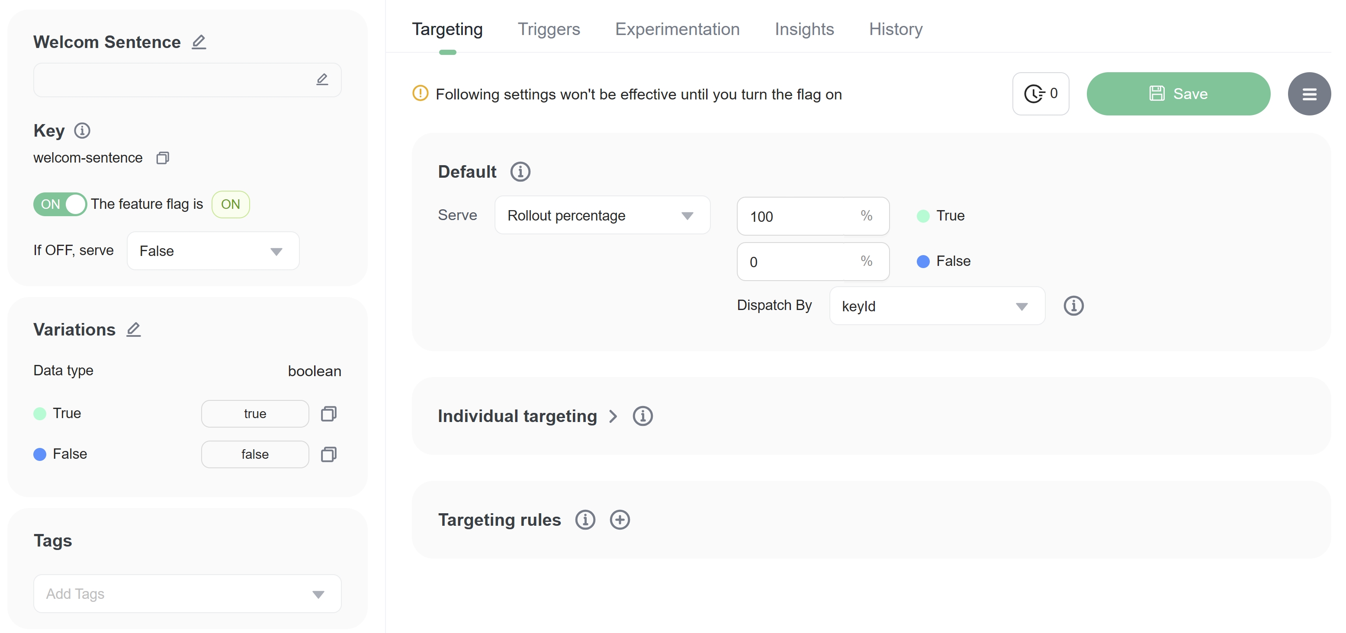The image size is (1346, 633).
Task: Show Default section info
Action: [520, 172]
